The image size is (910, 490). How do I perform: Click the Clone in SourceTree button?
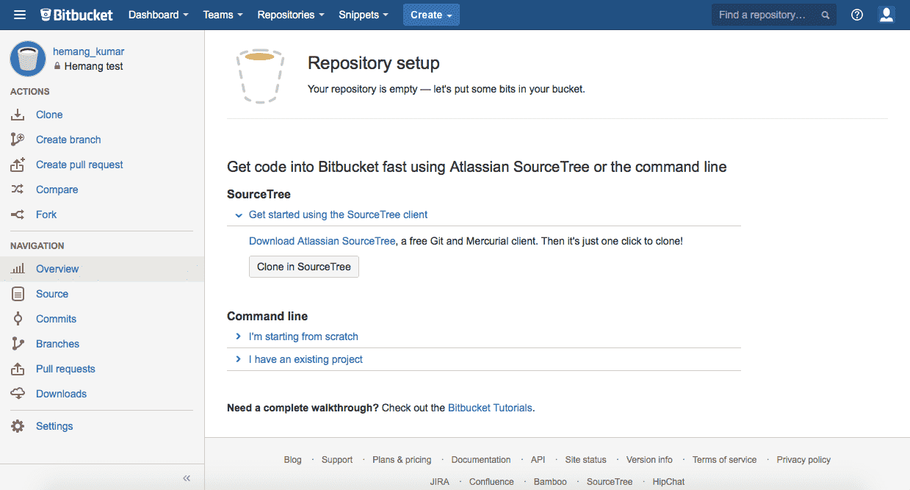pyautogui.click(x=304, y=267)
